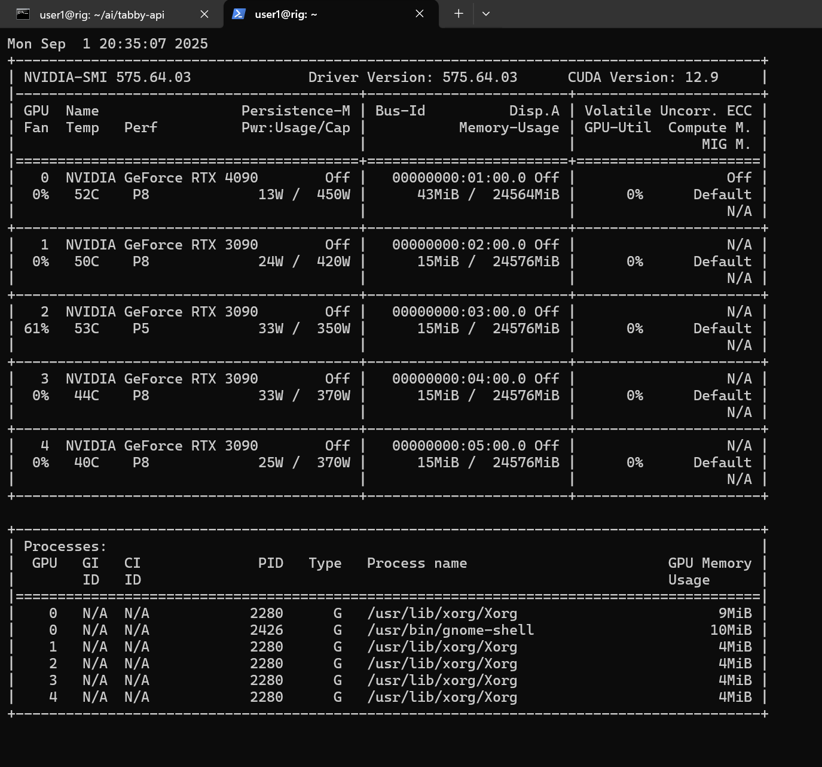Click the Processes: section label

[65, 546]
